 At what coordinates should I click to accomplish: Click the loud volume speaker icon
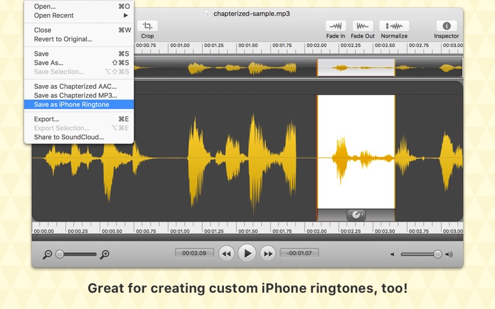pos(449,255)
